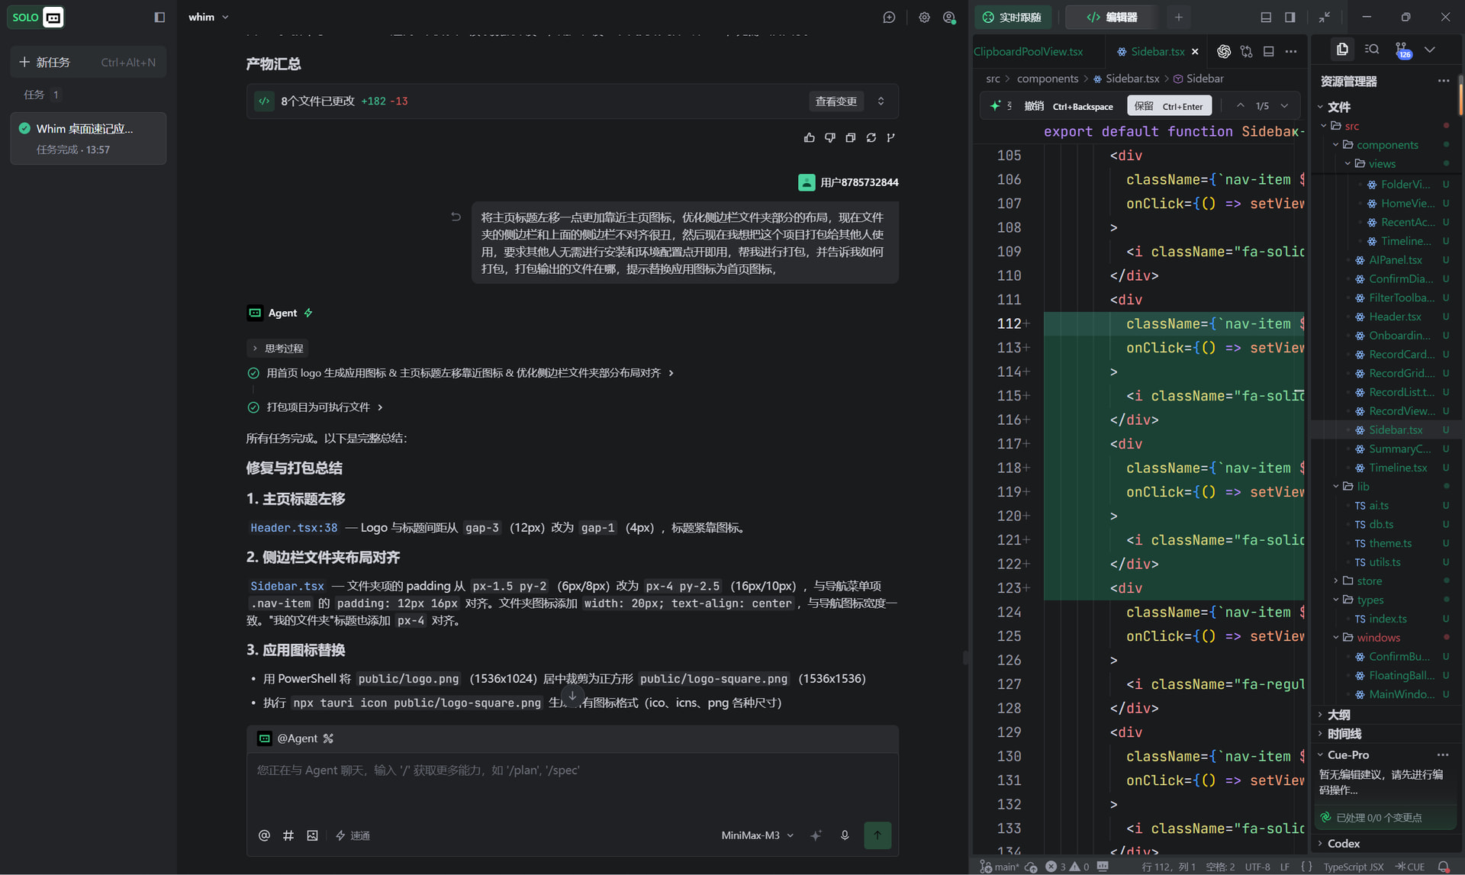
Task: Toggle the left sidebar panel icon
Action: click(159, 17)
